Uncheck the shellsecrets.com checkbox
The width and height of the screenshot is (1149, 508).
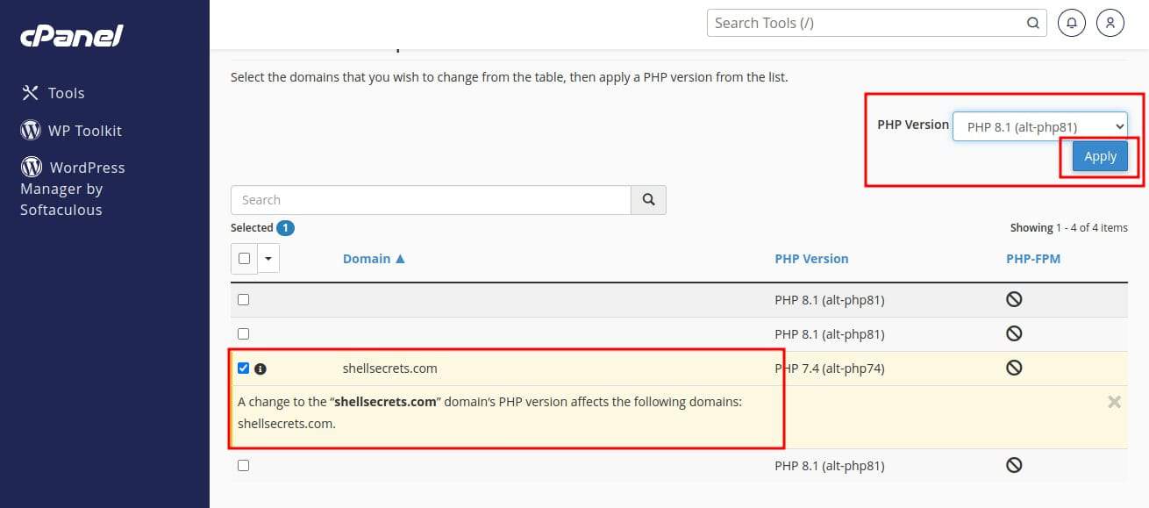(x=244, y=368)
